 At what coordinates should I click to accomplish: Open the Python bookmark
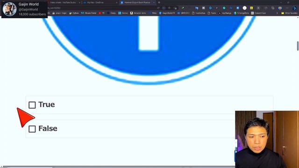click(74, 13)
